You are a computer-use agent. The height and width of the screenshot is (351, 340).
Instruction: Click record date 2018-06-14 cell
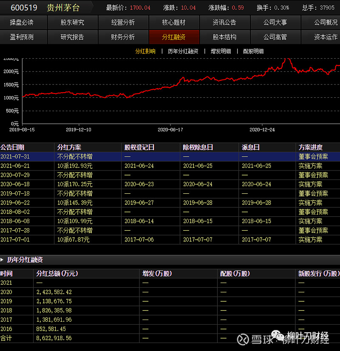[x=139, y=221]
